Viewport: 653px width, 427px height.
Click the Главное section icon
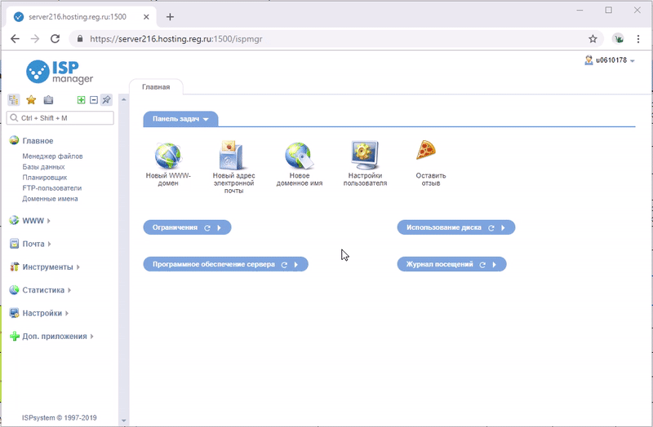point(14,140)
